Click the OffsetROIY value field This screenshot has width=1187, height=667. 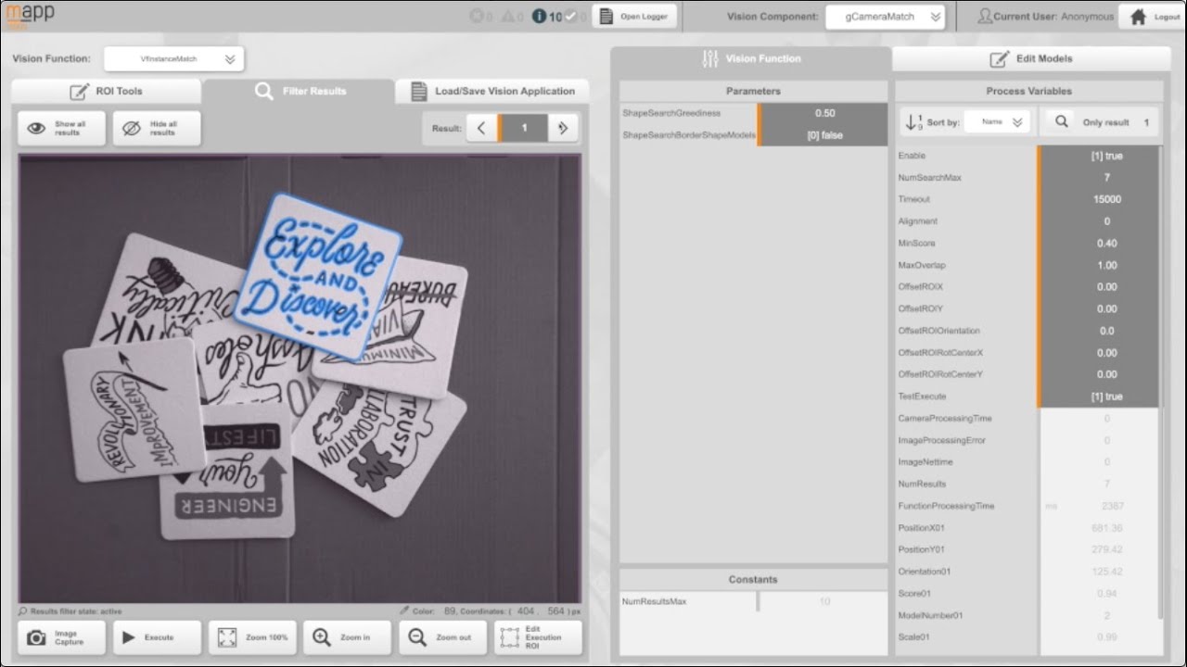(x=1100, y=308)
